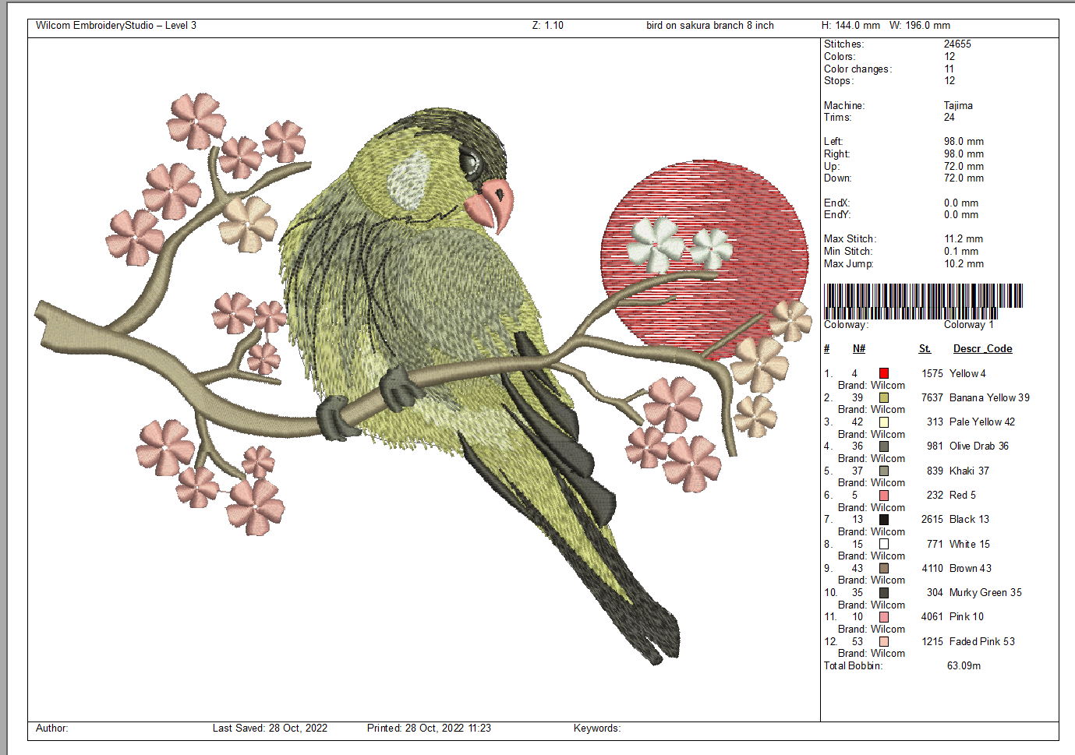This screenshot has width=1075, height=755.
Task: Pick the Red 5 color swatch
Action: [x=884, y=495]
